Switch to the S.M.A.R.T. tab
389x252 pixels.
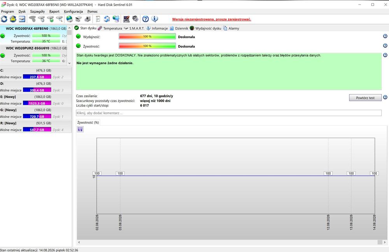(134, 28)
